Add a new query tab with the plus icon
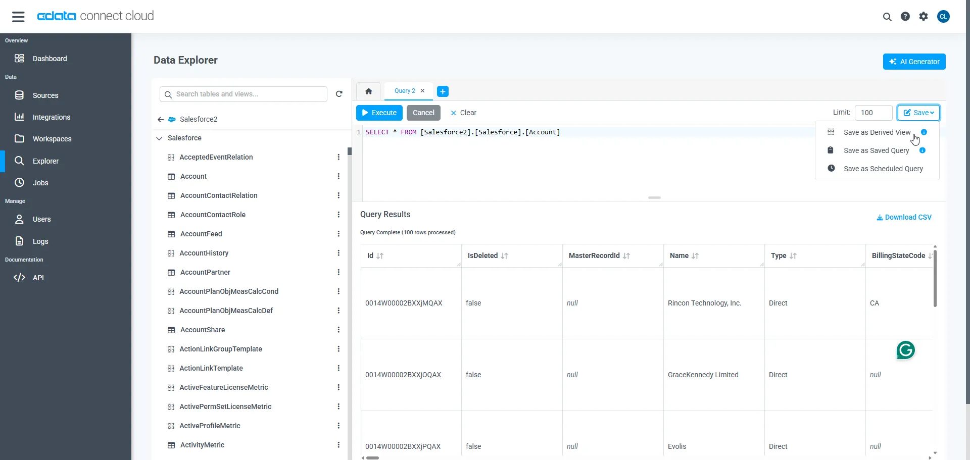The image size is (970, 460). (443, 91)
